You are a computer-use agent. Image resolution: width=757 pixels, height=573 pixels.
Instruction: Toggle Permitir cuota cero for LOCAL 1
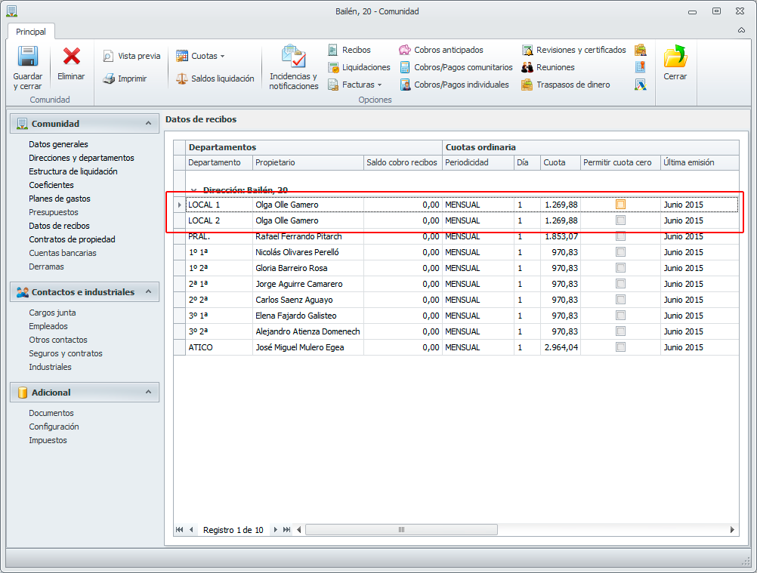point(620,205)
